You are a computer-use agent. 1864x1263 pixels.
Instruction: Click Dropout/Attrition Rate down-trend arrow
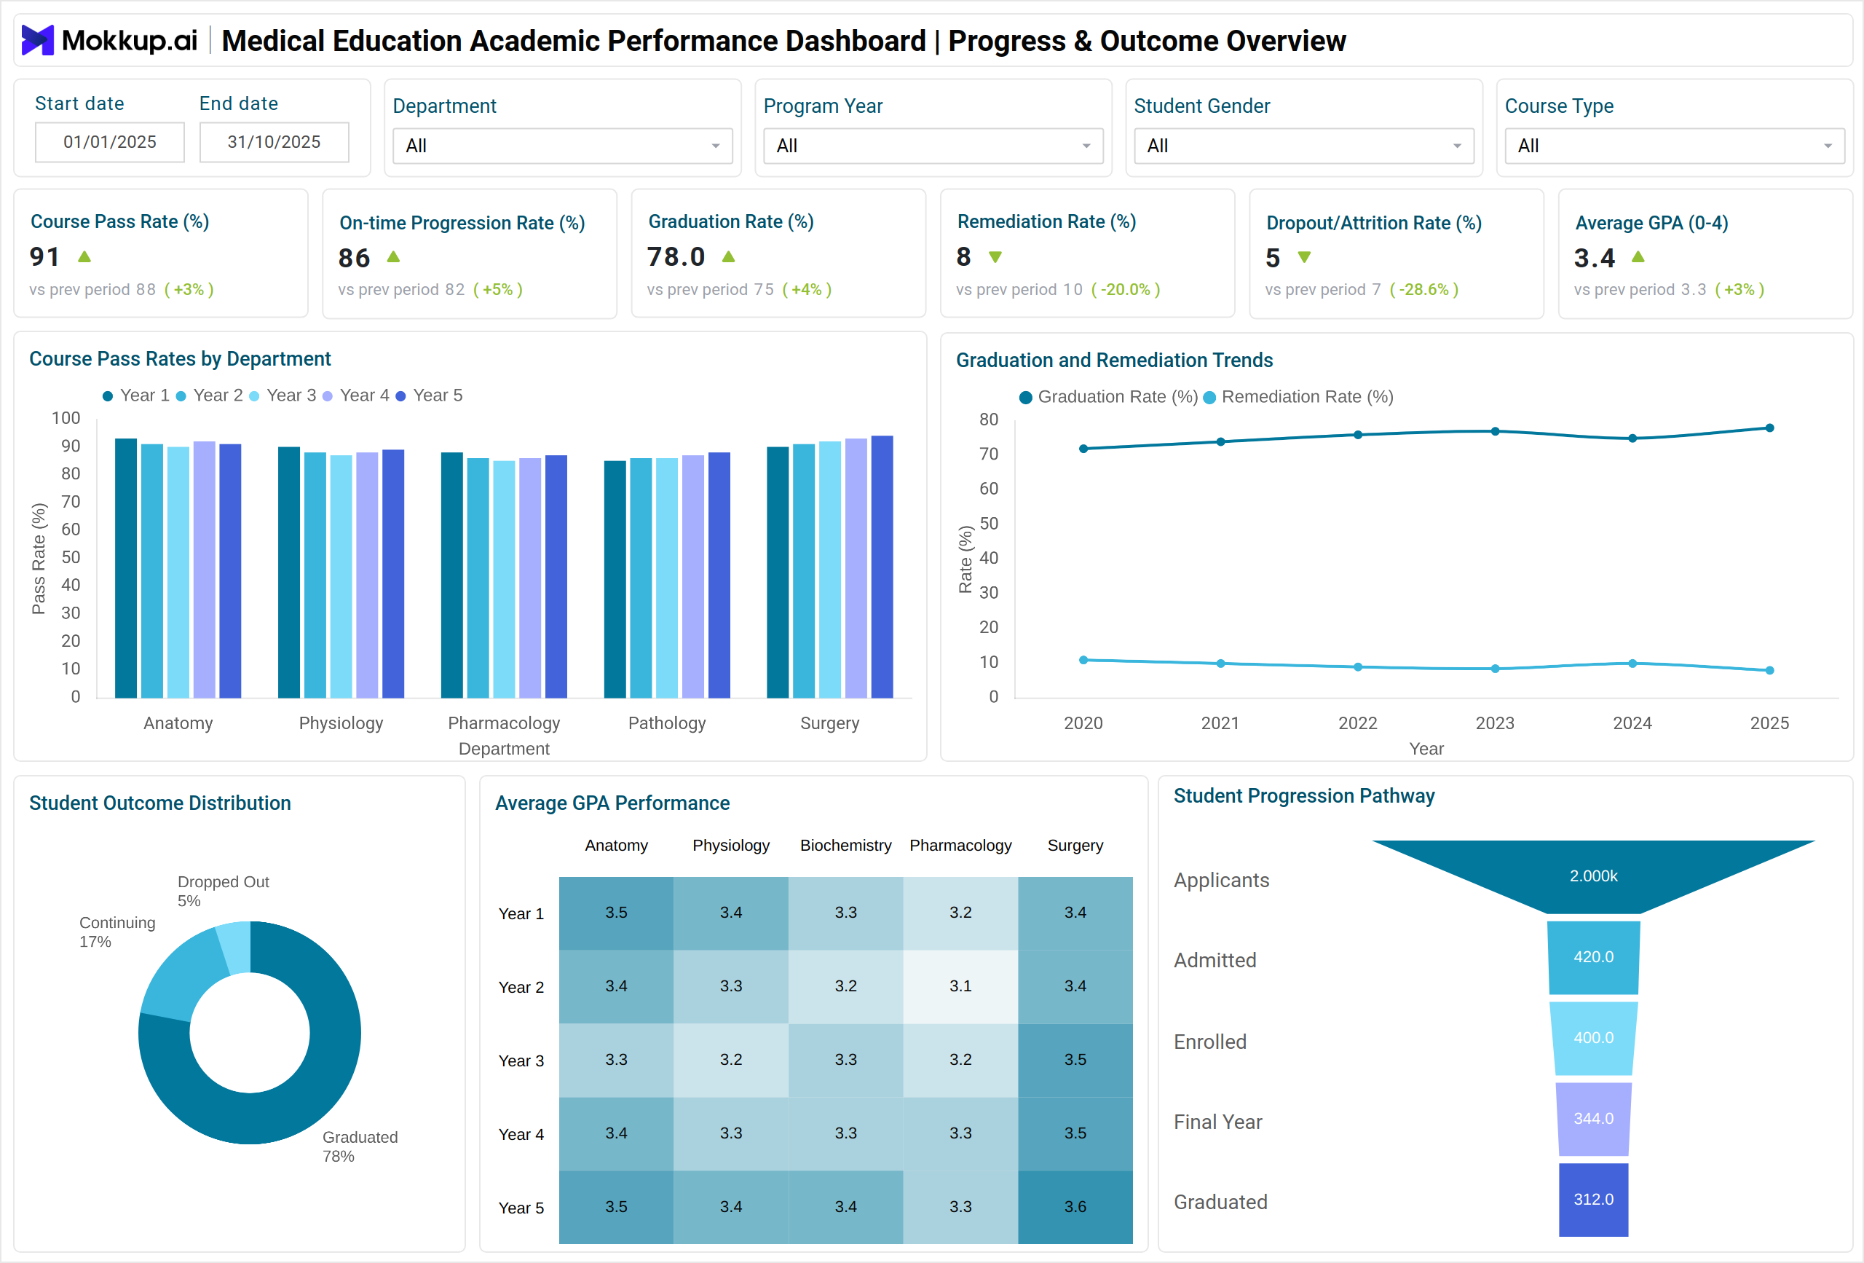point(1304,257)
